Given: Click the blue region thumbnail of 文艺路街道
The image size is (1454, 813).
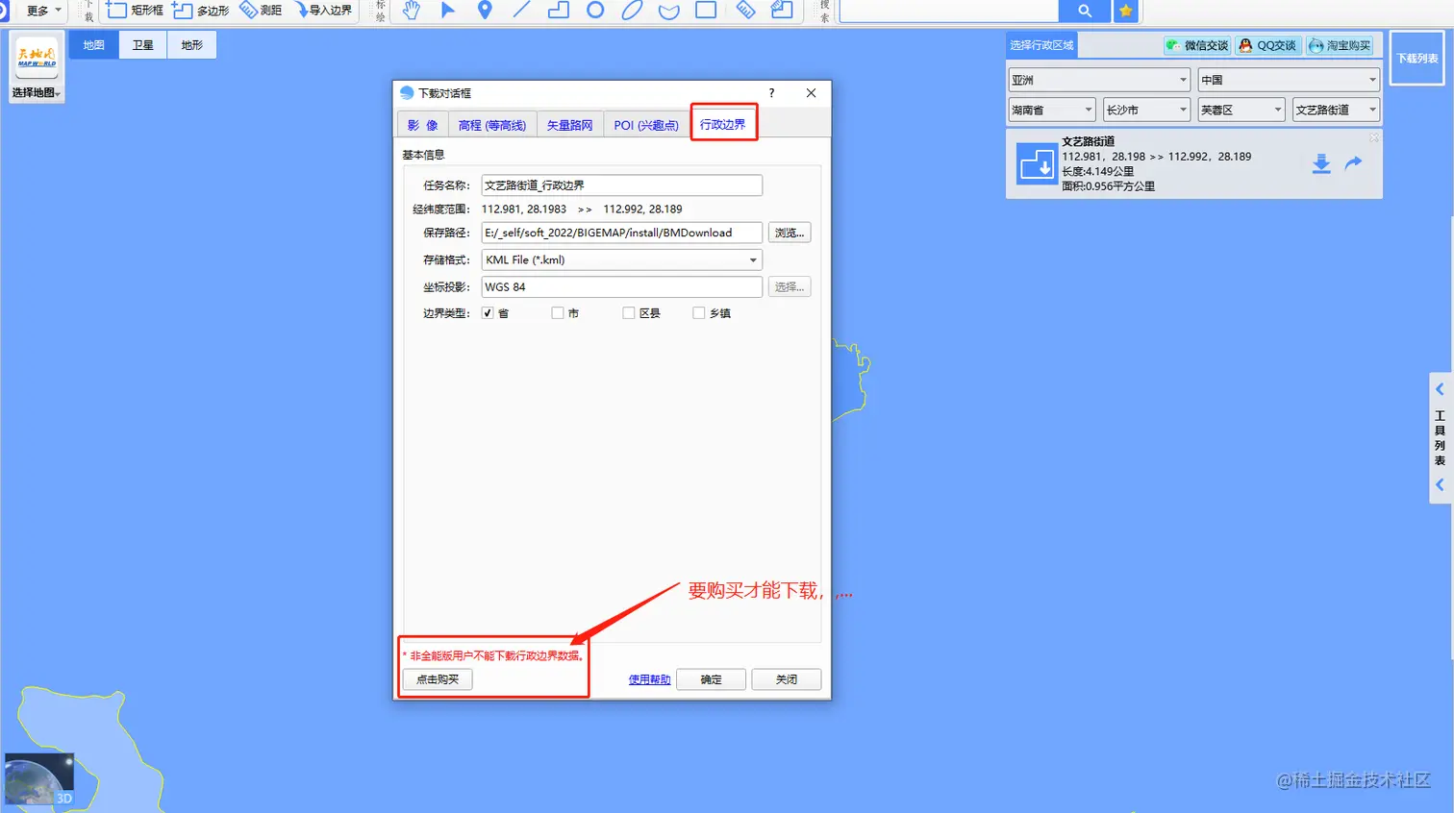Looking at the screenshot, I should (x=1037, y=164).
